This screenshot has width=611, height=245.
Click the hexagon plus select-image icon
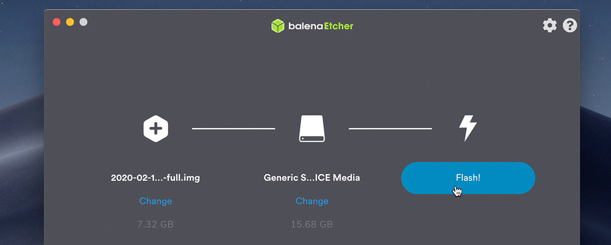[x=156, y=129]
